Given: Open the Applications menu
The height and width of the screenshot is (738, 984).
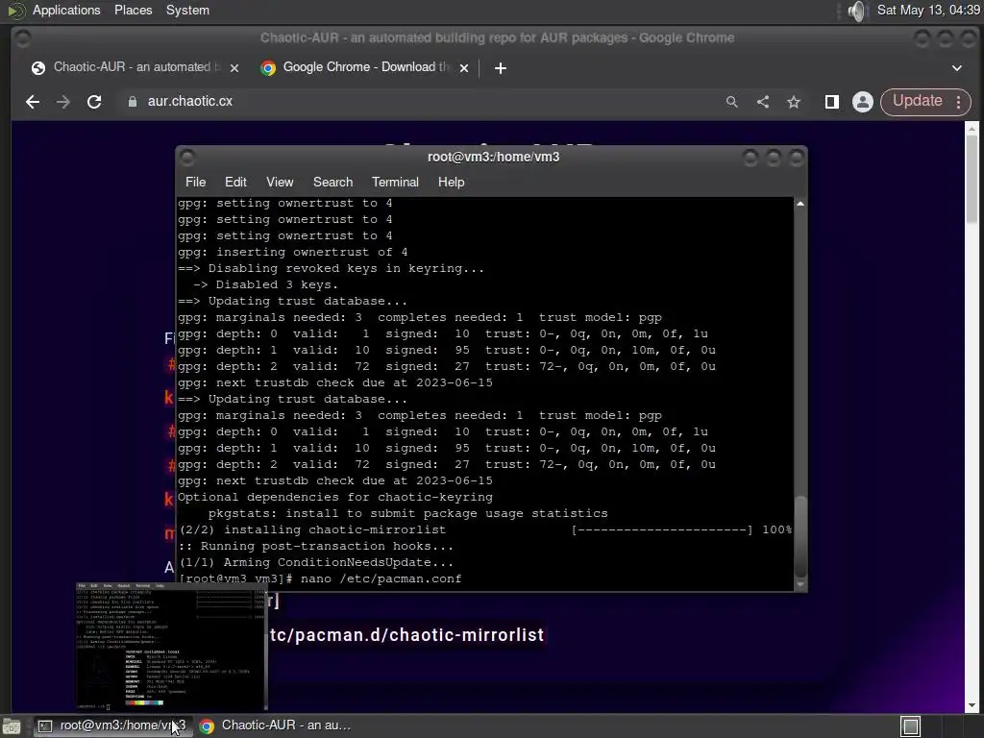Looking at the screenshot, I should (x=66, y=10).
